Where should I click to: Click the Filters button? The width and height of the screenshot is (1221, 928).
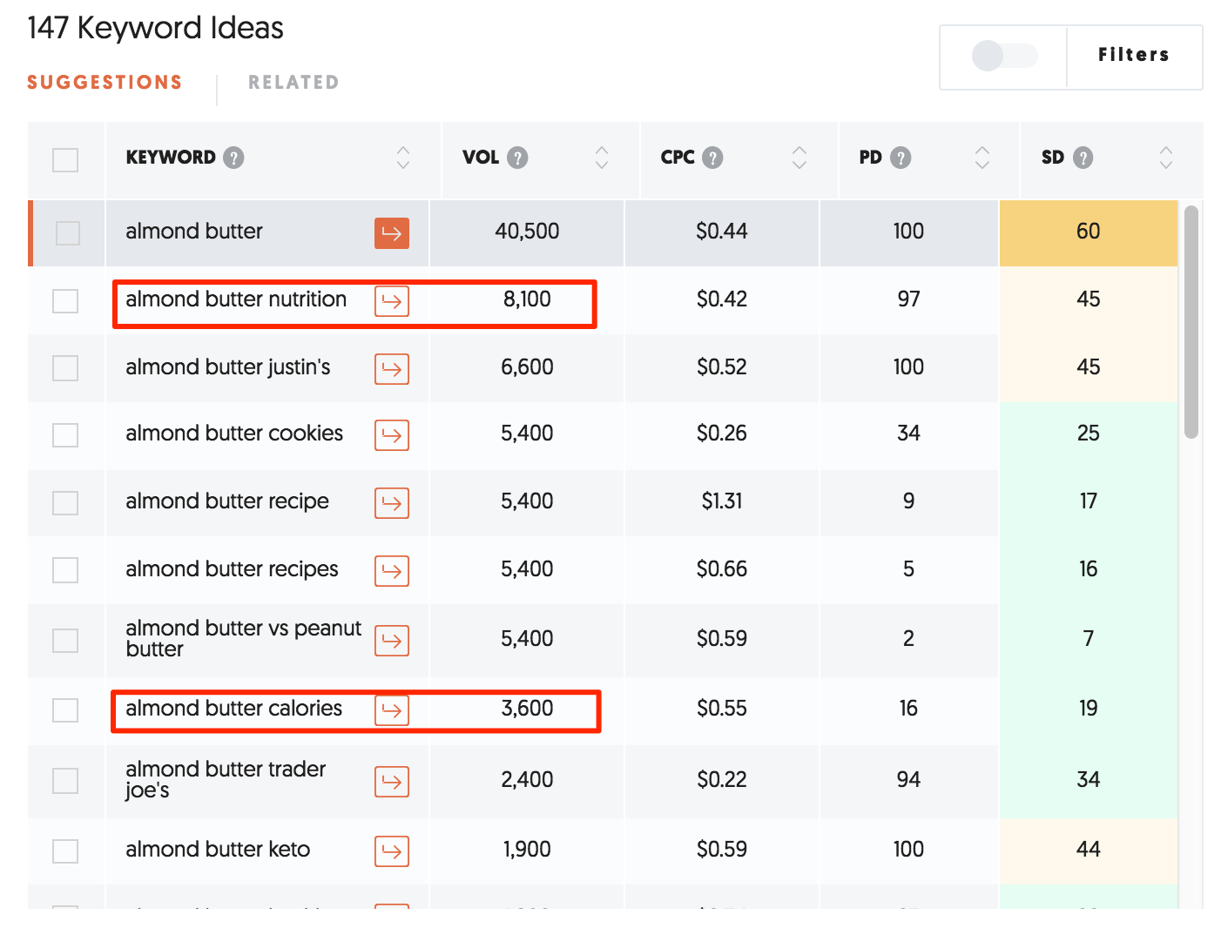click(1134, 55)
